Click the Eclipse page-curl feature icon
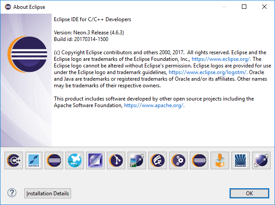Viewport: 275px width, 205px height. pyautogui.click(x=95, y=160)
